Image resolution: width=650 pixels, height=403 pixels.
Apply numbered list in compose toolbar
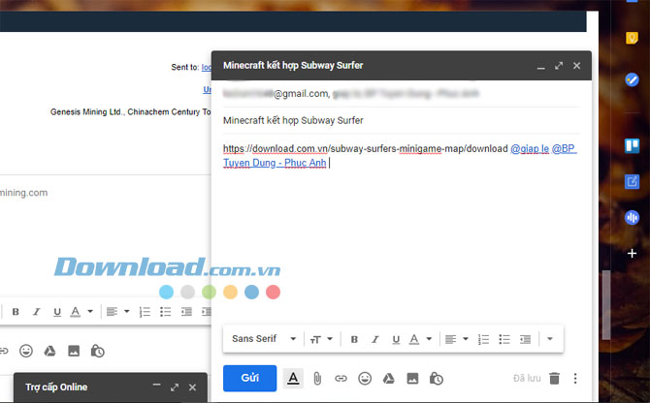click(483, 339)
